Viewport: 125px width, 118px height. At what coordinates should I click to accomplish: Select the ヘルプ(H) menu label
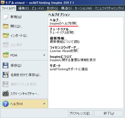17,104
